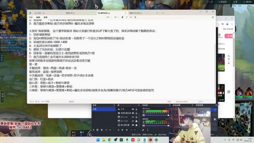This screenshot has height=143, width=254.
Task: Move source up in OBS sources
Action: [x=131, y=130]
